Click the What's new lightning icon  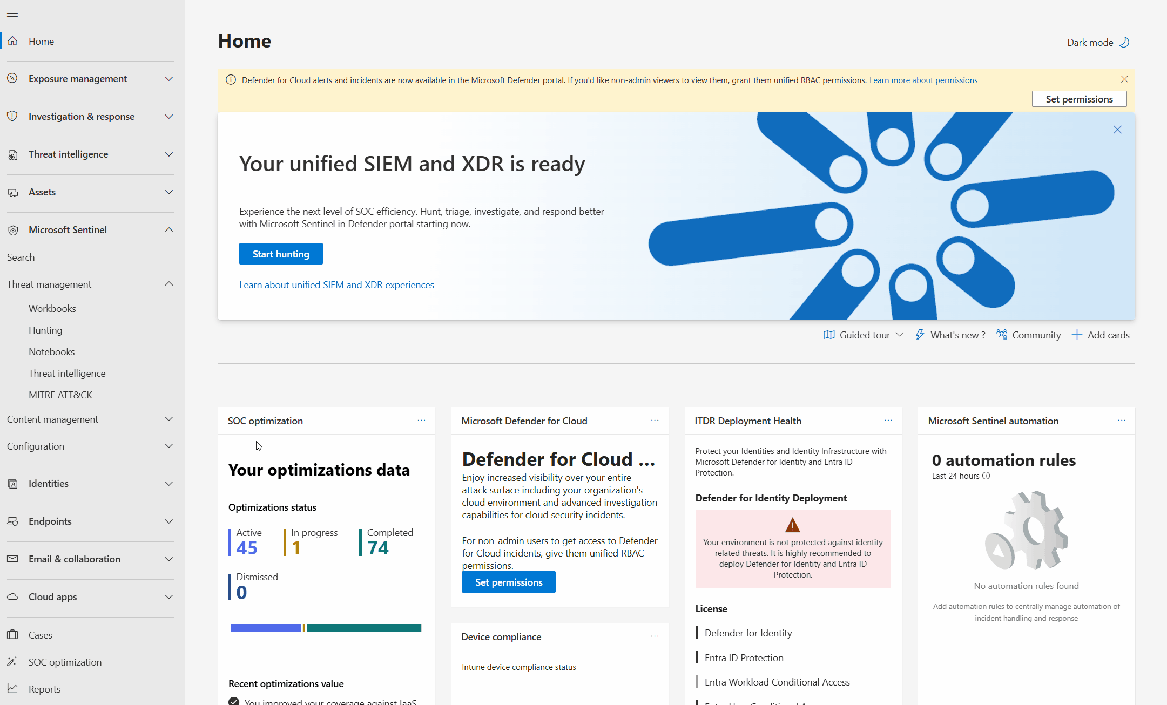[x=920, y=335]
